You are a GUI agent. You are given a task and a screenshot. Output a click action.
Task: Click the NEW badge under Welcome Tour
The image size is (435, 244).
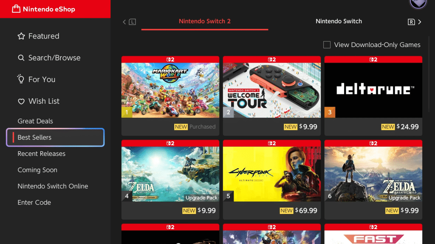coord(291,127)
